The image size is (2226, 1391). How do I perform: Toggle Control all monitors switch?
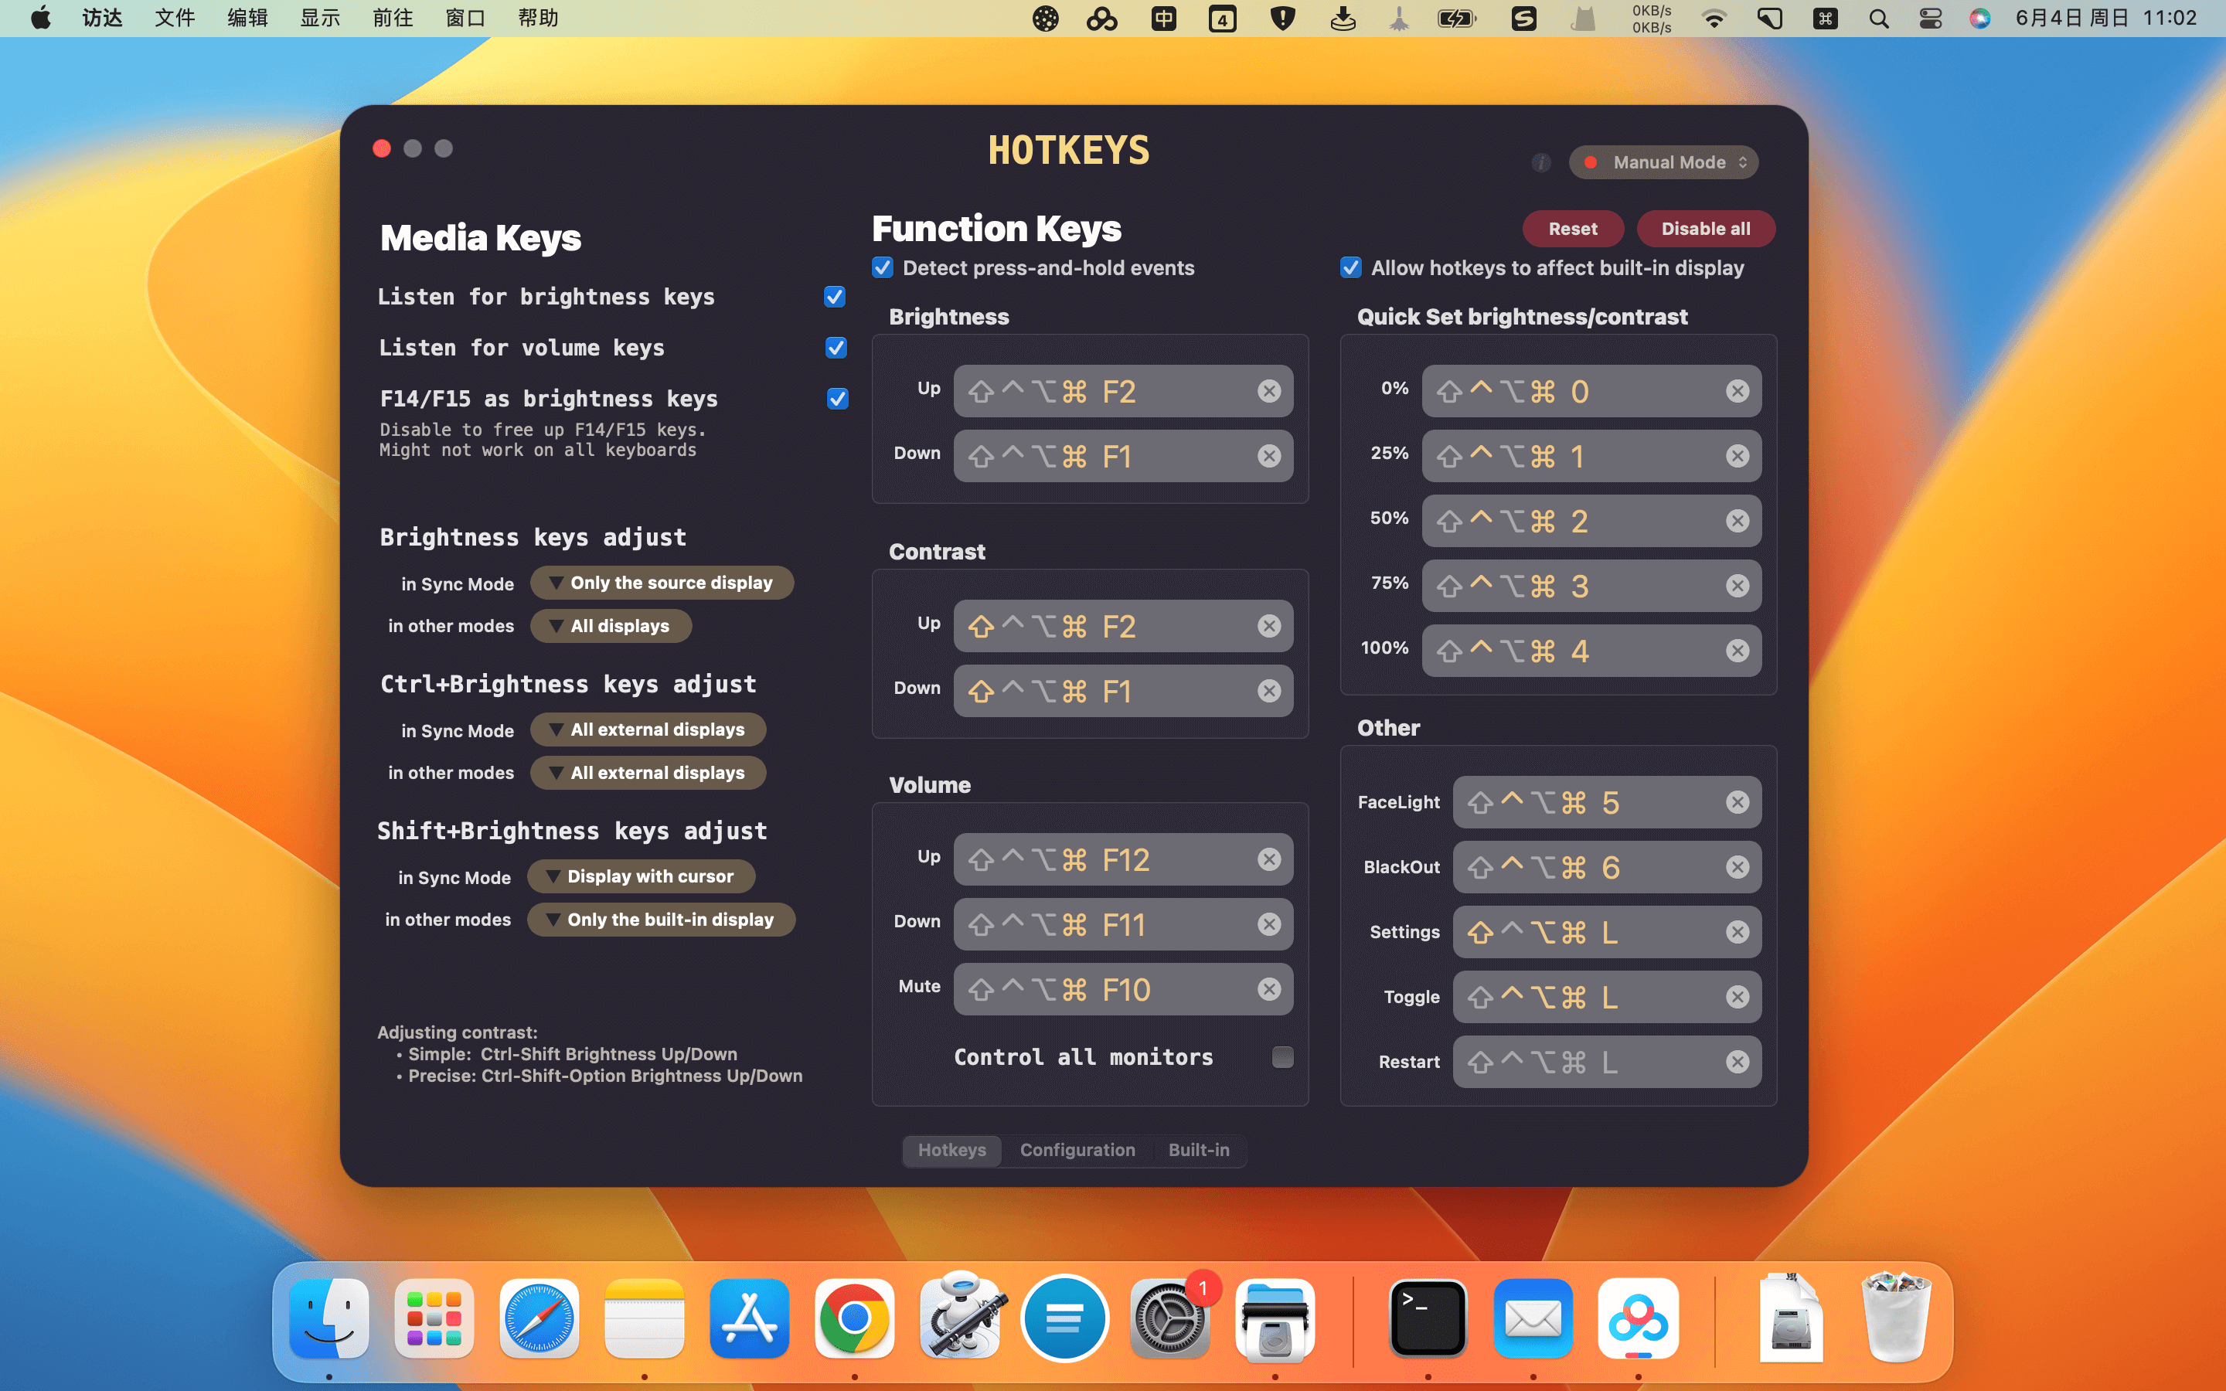pos(1282,1056)
